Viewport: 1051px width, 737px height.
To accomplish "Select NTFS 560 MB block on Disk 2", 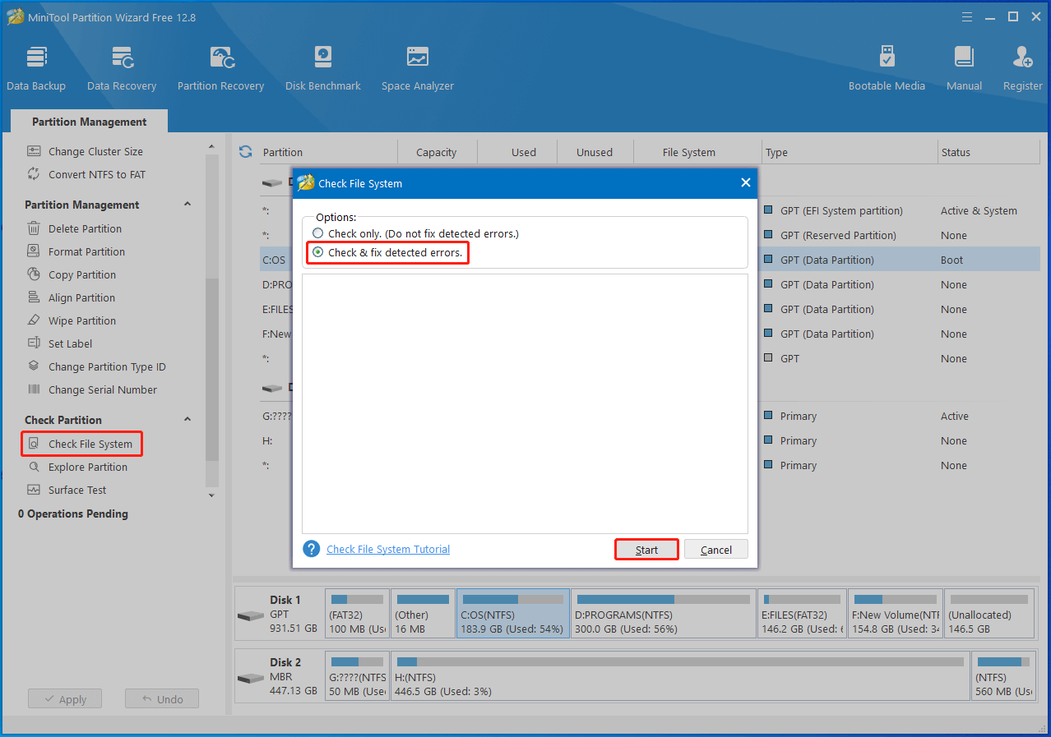I will click(1003, 675).
